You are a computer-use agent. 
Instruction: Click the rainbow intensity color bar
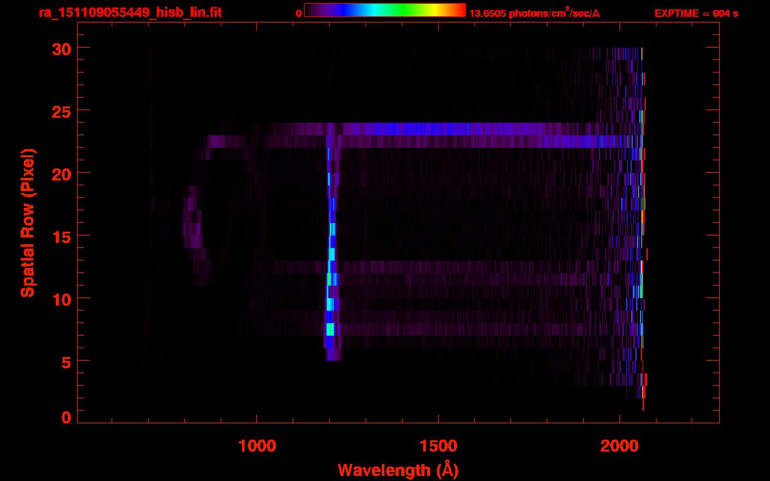click(385, 10)
